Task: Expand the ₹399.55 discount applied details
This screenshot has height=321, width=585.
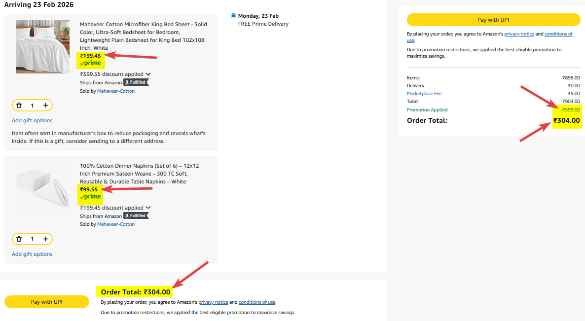Action: [148, 74]
